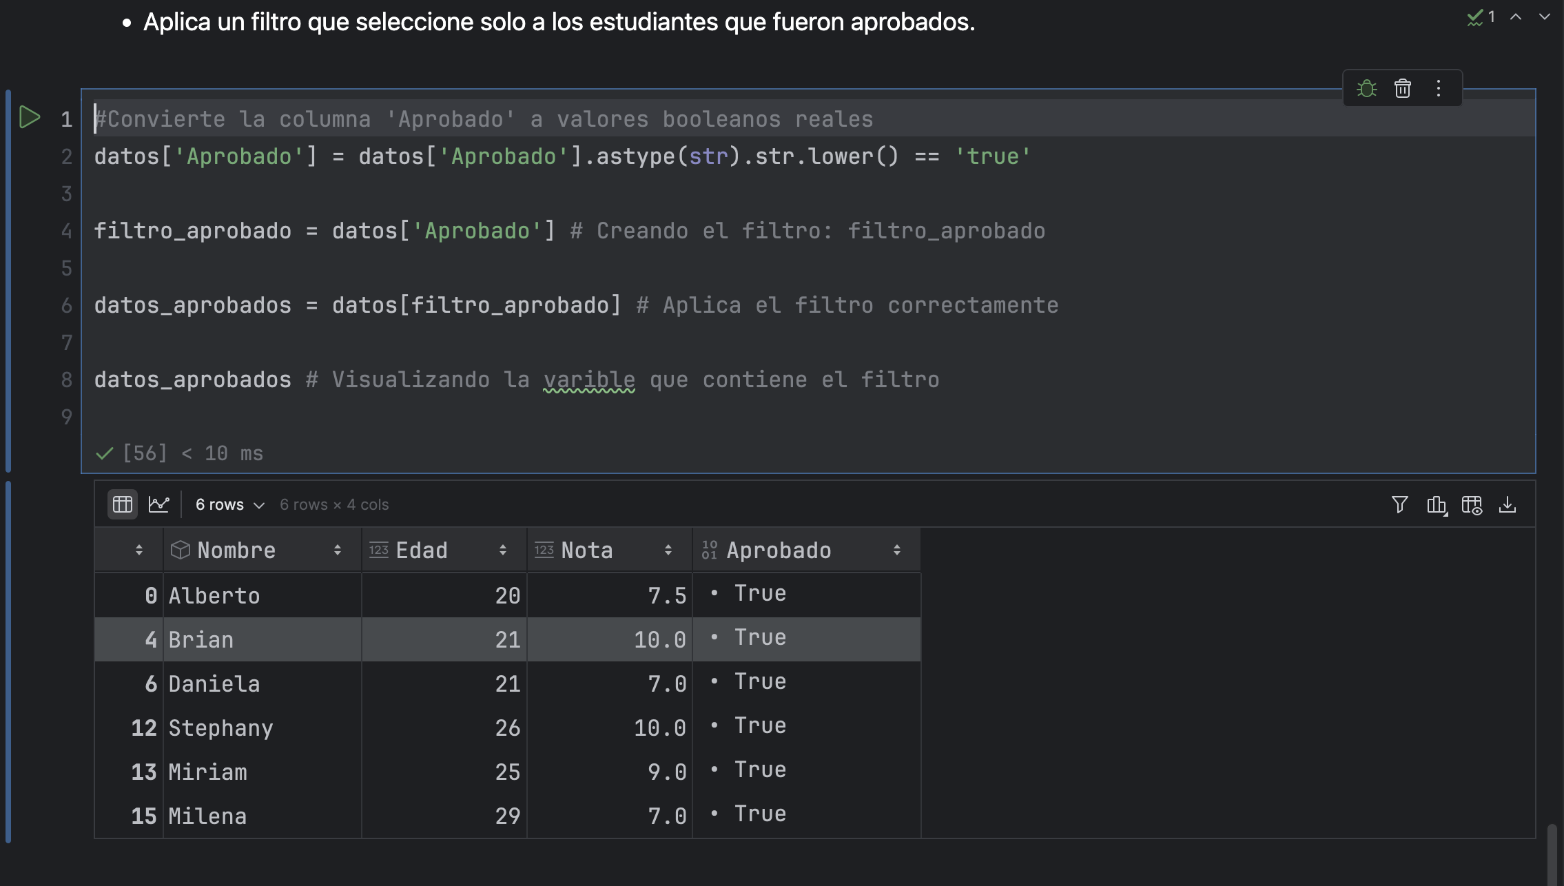Viewport: 1564px width, 886px height.
Task: Click the execution status [56] < 10 ms
Action: pos(180,453)
